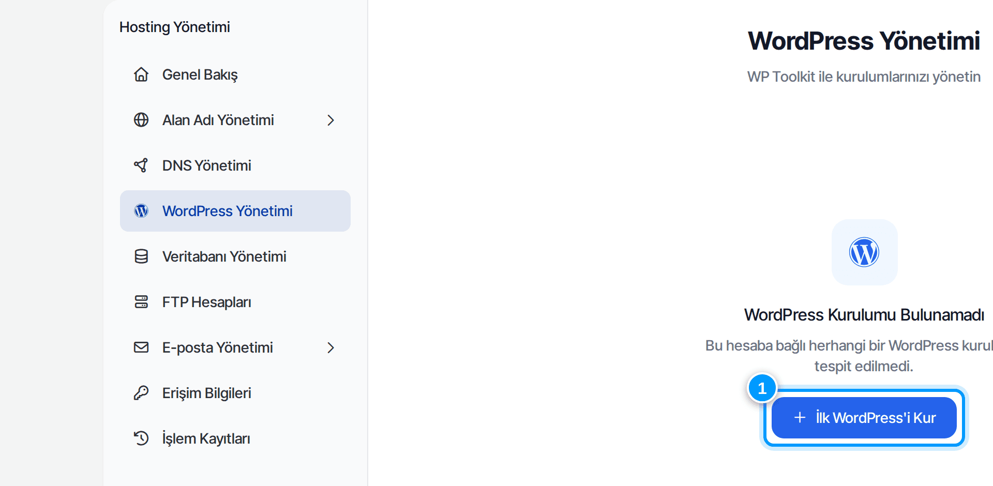Image resolution: width=993 pixels, height=486 pixels.
Task: Go to DNS Yönetimi
Action: click(235, 165)
